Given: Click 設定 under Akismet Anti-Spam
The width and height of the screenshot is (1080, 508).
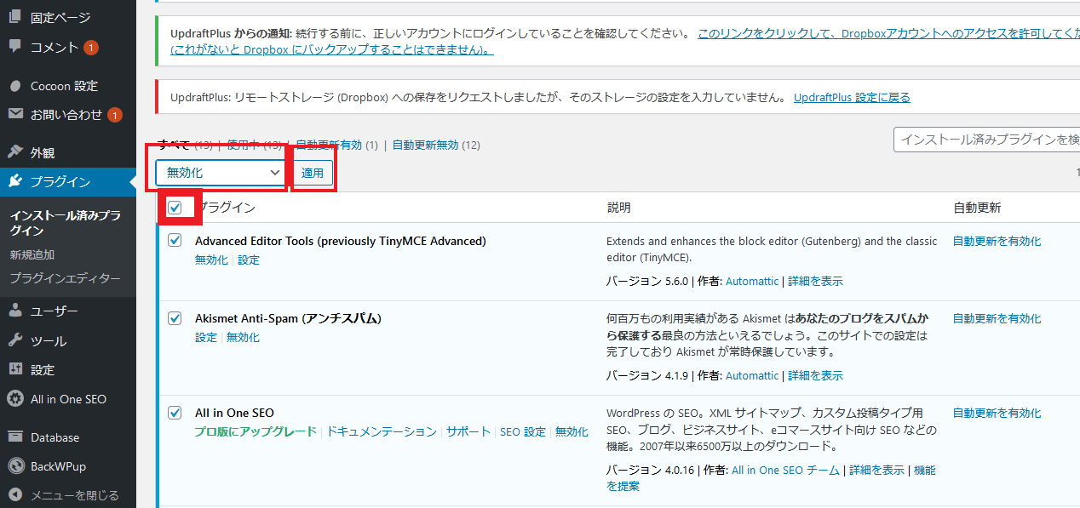Looking at the screenshot, I should coord(206,338).
